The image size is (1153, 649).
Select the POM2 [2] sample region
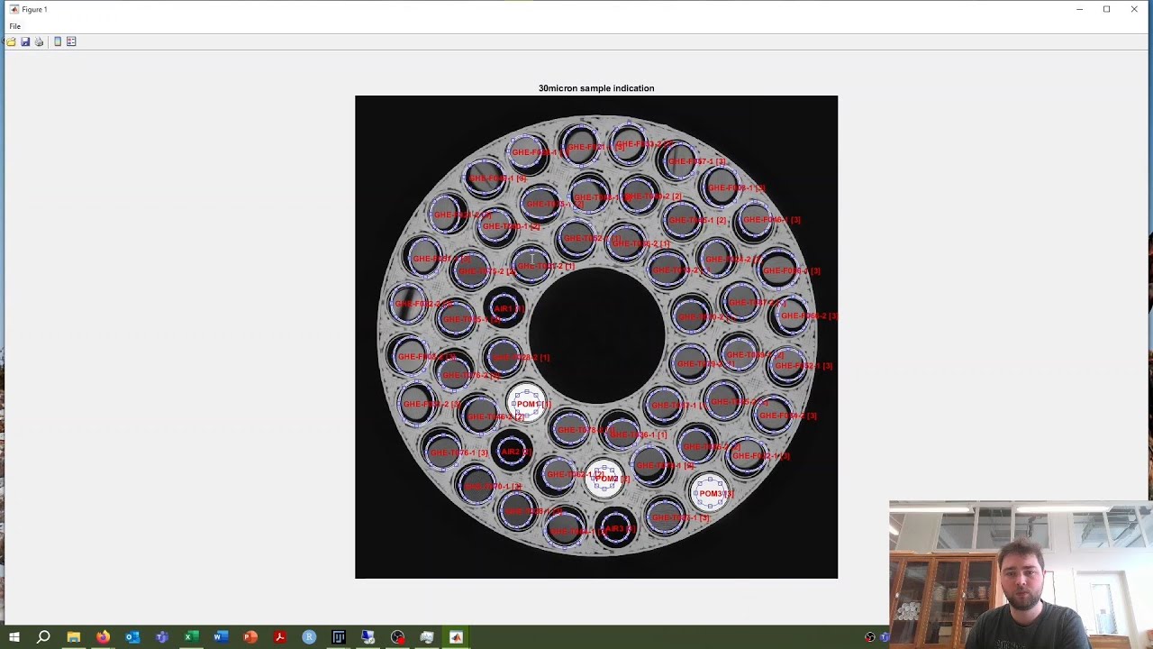pyautogui.click(x=605, y=479)
